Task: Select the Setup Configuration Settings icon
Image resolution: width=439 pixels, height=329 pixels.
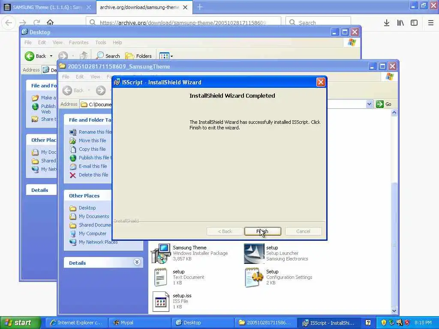Action: pyautogui.click(x=254, y=277)
